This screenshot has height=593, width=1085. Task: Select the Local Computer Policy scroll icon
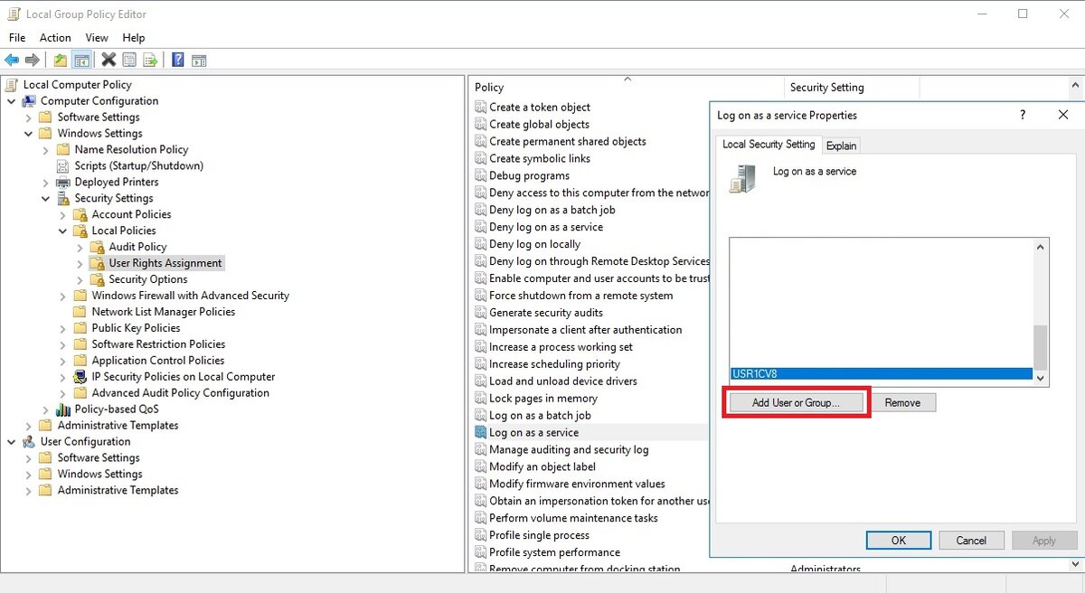coord(12,85)
